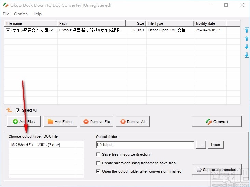The height and width of the screenshot is (187, 250).
Task: Minimize the converter window
Action: (x=211, y=5)
